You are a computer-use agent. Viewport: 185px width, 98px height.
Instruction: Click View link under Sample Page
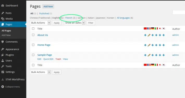[65, 59]
